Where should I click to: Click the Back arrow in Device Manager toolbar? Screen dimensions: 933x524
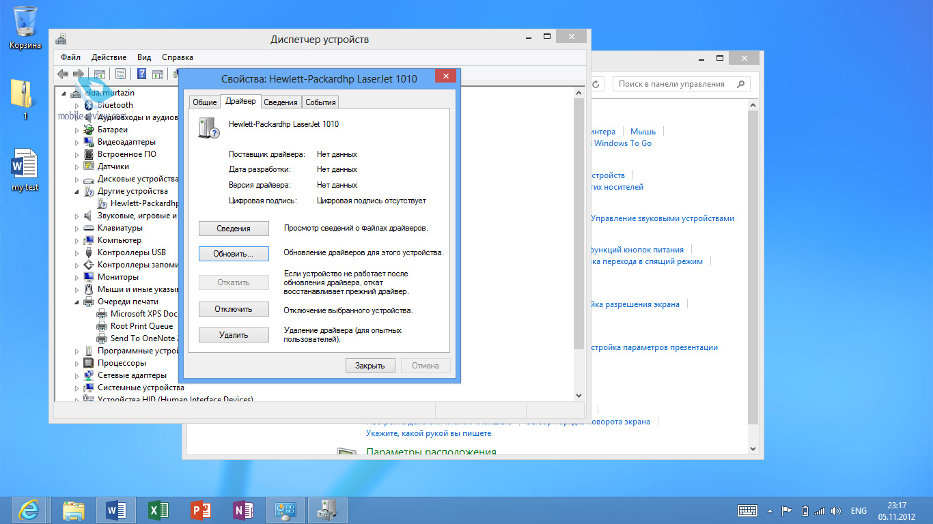63,74
